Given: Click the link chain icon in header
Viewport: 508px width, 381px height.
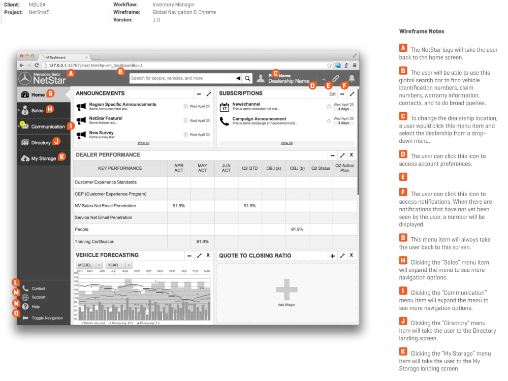Looking at the screenshot, I should click(x=336, y=78).
